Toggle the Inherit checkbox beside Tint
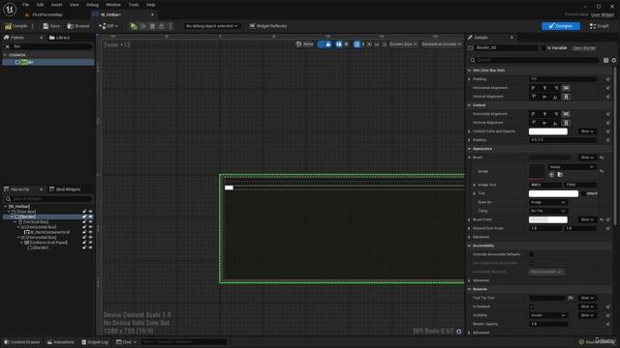The height and width of the screenshot is (348, 620). coord(583,193)
